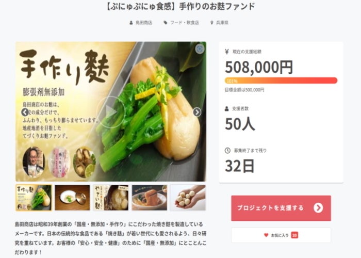
Task: Open the フード・飲食店 category link
Action: tap(185, 23)
